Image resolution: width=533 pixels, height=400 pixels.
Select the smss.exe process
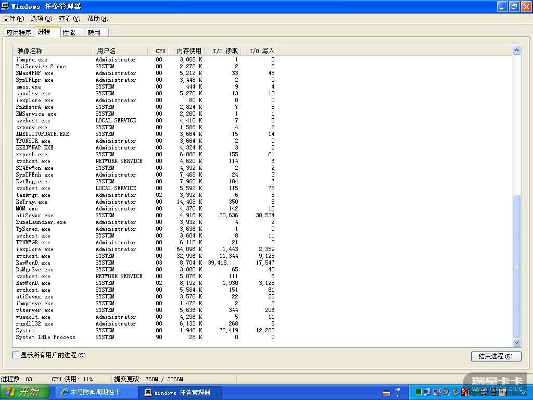coord(145,87)
